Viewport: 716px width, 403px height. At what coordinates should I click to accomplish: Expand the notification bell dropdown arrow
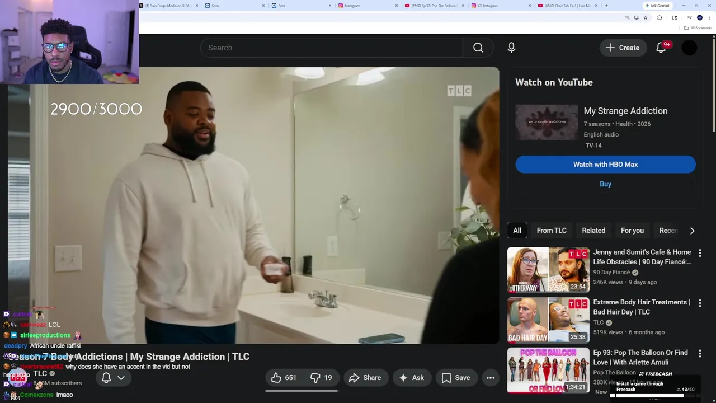coord(121,378)
